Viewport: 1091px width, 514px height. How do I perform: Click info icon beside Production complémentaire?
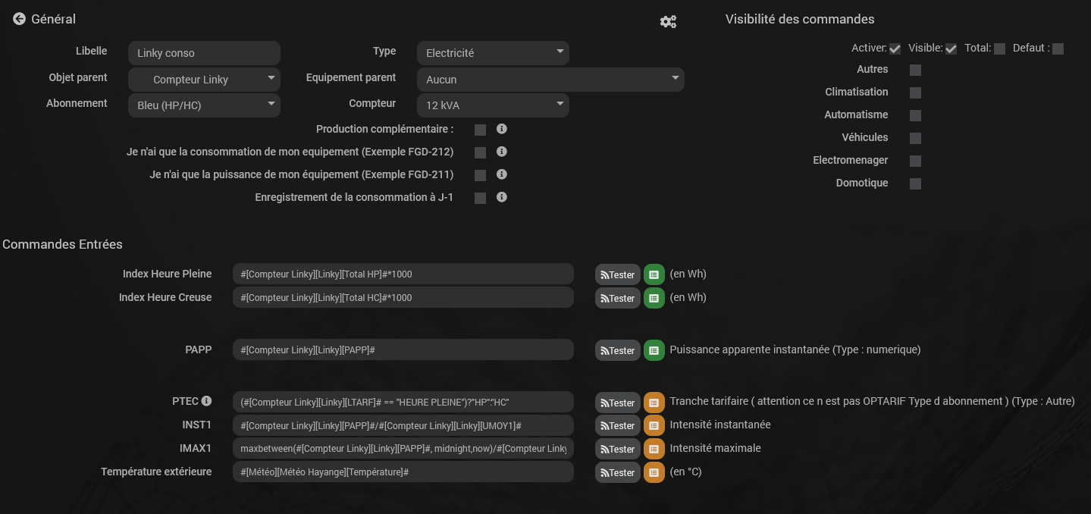501,129
